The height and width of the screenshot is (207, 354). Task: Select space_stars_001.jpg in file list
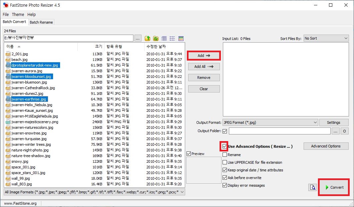tap(28, 173)
